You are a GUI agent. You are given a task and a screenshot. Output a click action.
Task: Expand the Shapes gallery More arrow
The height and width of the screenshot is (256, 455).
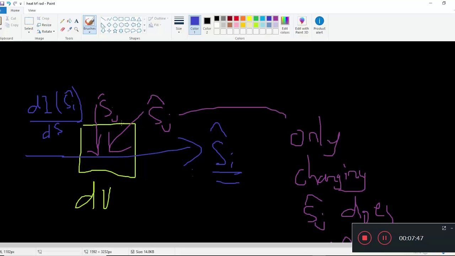point(144,31)
